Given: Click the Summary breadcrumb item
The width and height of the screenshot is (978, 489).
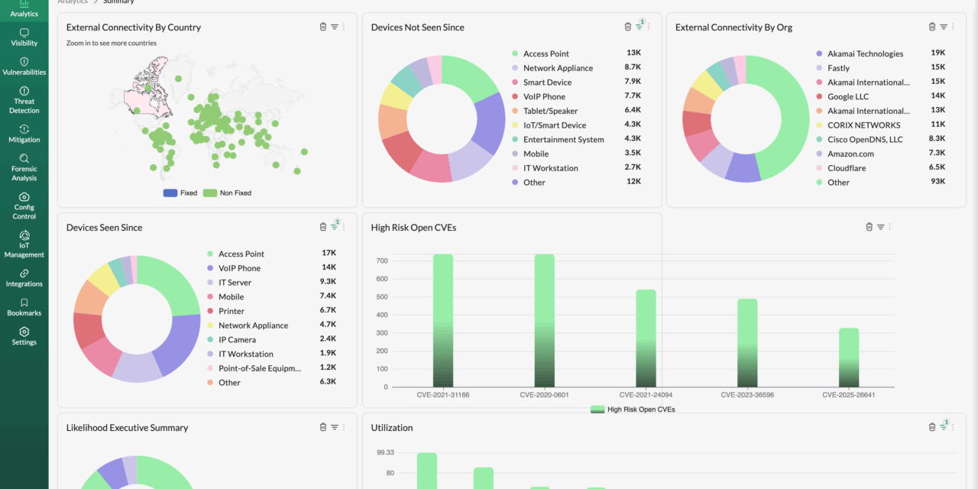Looking at the screenshot, I should [118, 2].
